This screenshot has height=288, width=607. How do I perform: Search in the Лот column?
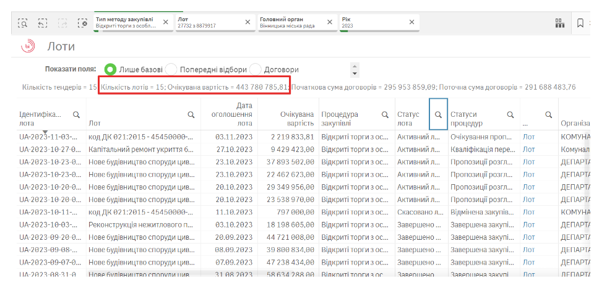point(192,114)
